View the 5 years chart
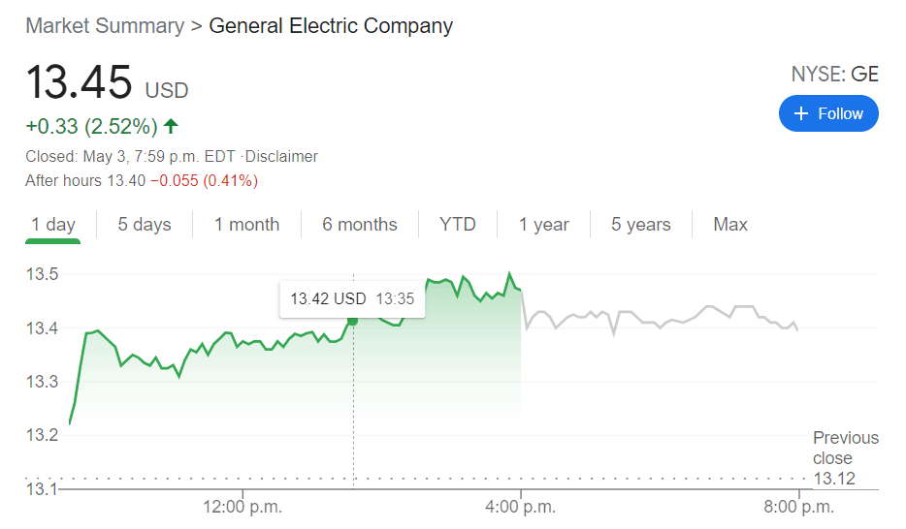Viewport: 906px width, 529px height. pos(641,225)
